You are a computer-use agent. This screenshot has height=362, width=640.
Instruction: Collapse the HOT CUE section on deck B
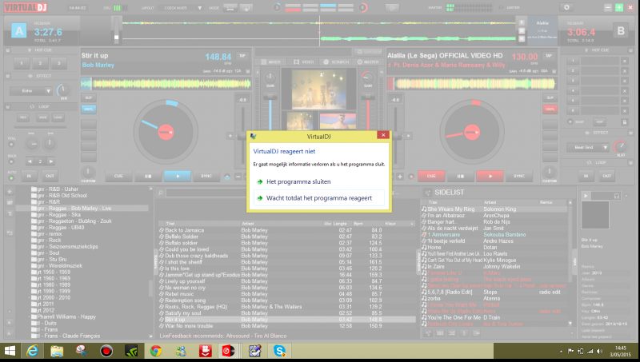tap(630, 50)
